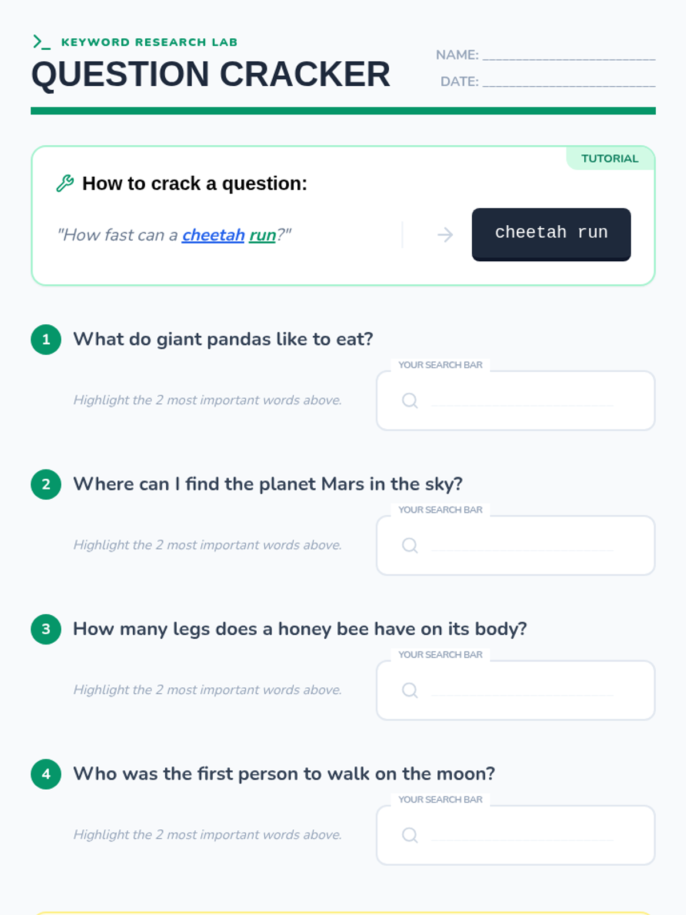The width and height of the screenshot is (686, 915).
Task: Click the wrench icon beside tutorial heading
Action: tap(65, 184)
